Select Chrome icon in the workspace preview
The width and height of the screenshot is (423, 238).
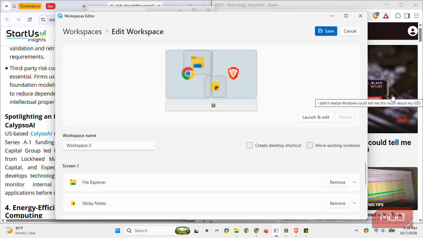(x=188, y=73)
